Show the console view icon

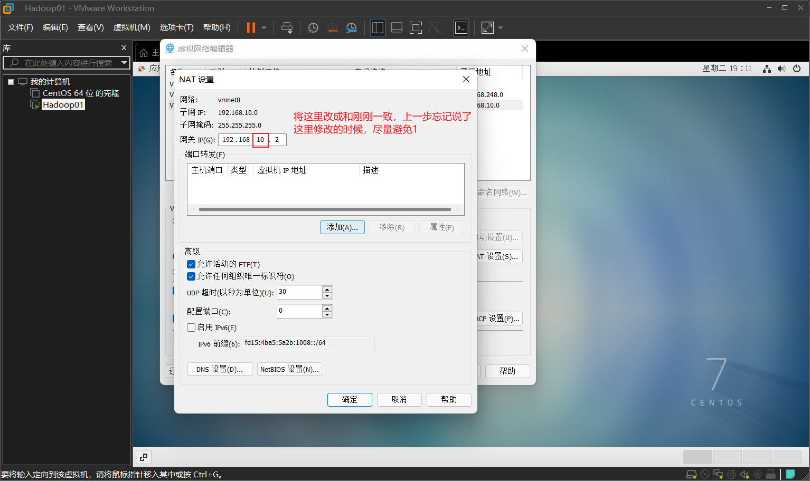coord(461,28)
